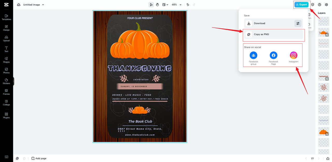Open the Shapes sidebar panel
This screenshot has width=332, height=162.
pyautogui.click(x=6, y=60)
